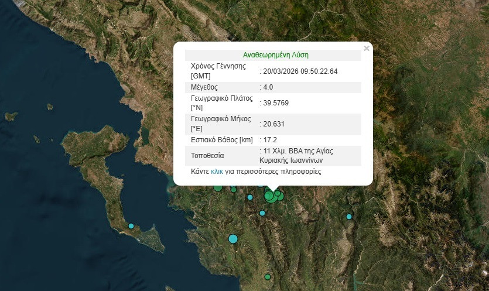Select the focal depth value 17.2
The image size is (489, 291).
[270, 140]
